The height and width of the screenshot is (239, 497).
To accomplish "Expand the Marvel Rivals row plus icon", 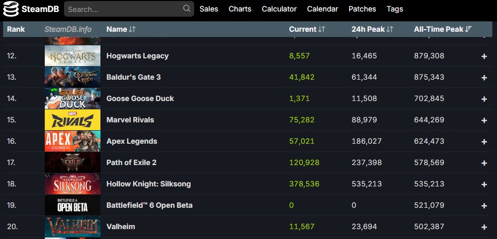I will pos(484,120).
